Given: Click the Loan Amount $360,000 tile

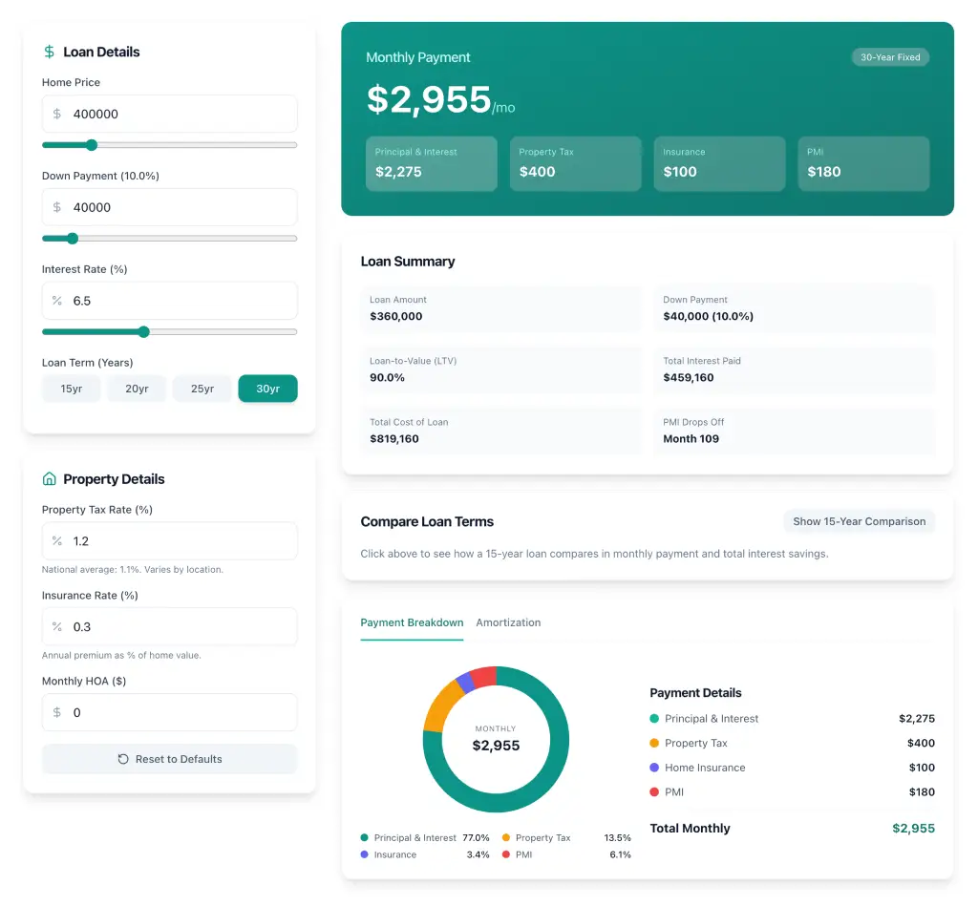Looking at the screenshot, I should pos(500,308).
